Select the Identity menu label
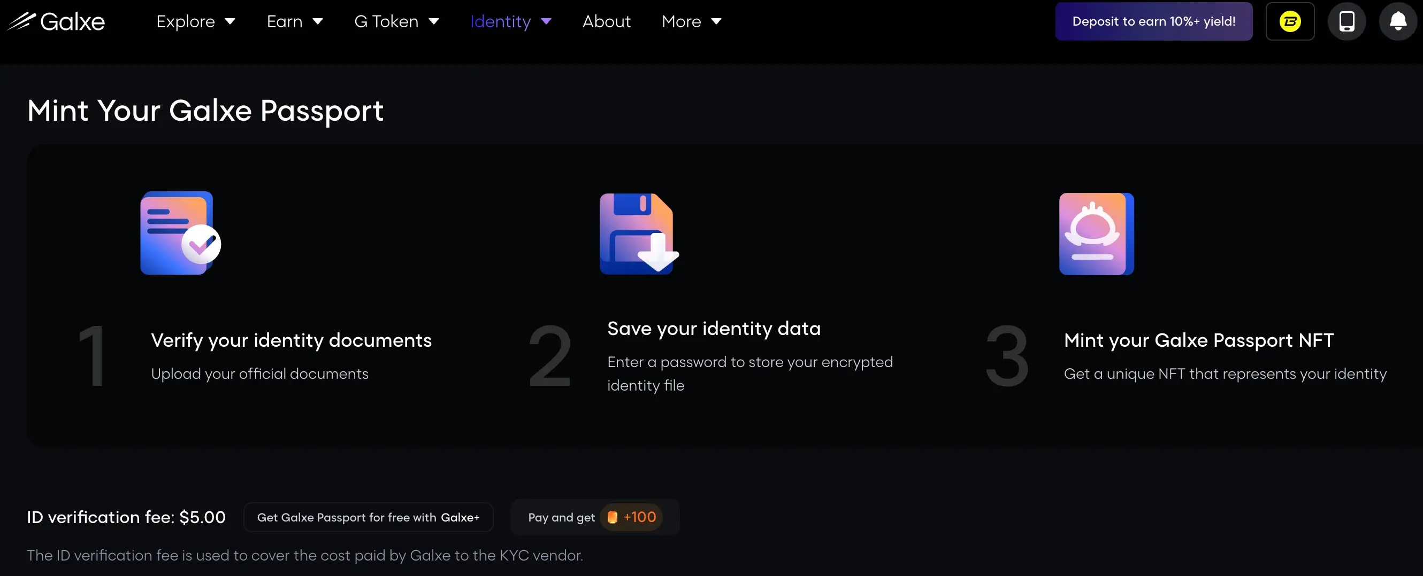This screenshot has height=576, width=1423. pyautogui.click(x=500, y=21)
